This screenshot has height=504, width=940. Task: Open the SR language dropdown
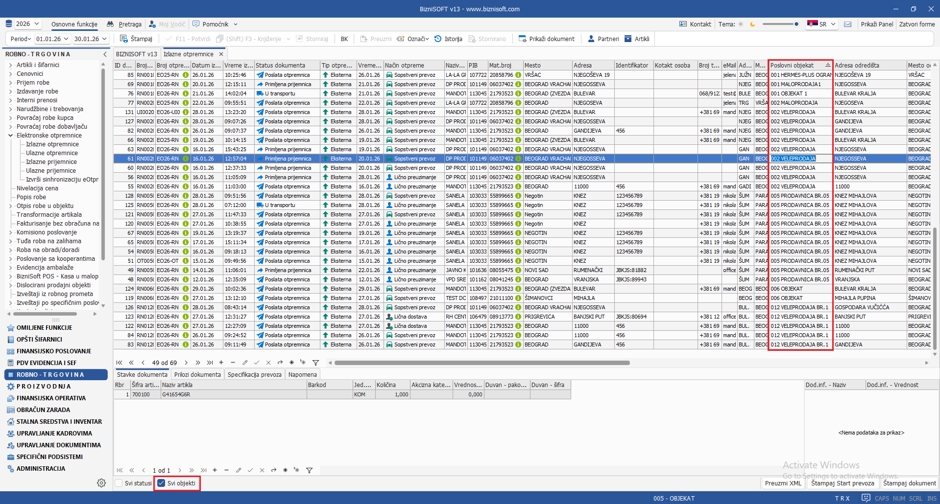(x=822, y=24)
